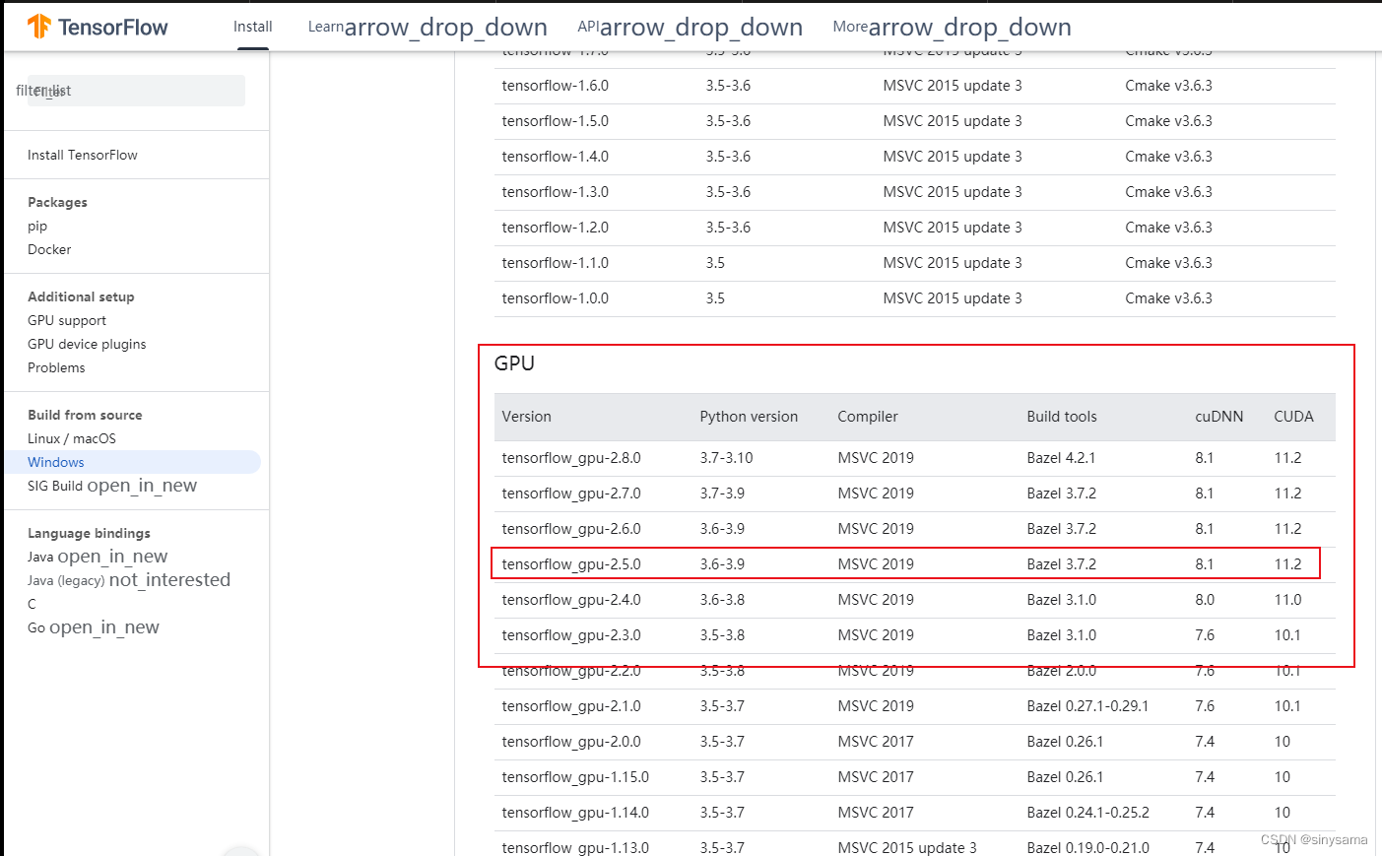
Task: Open the Problems page
Action: coord(56,367)
